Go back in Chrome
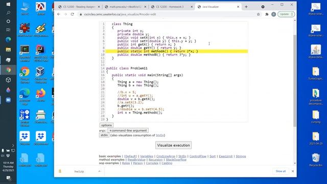Image resolution: width=327 pixels, height=184 pixels. pyautogui.click(x=59, y=14)
